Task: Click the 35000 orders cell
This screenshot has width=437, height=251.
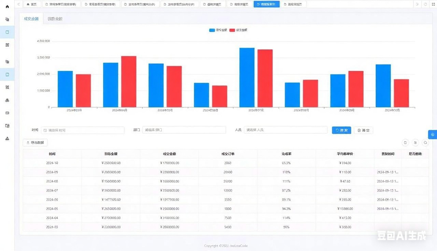Action: [228, 181]
